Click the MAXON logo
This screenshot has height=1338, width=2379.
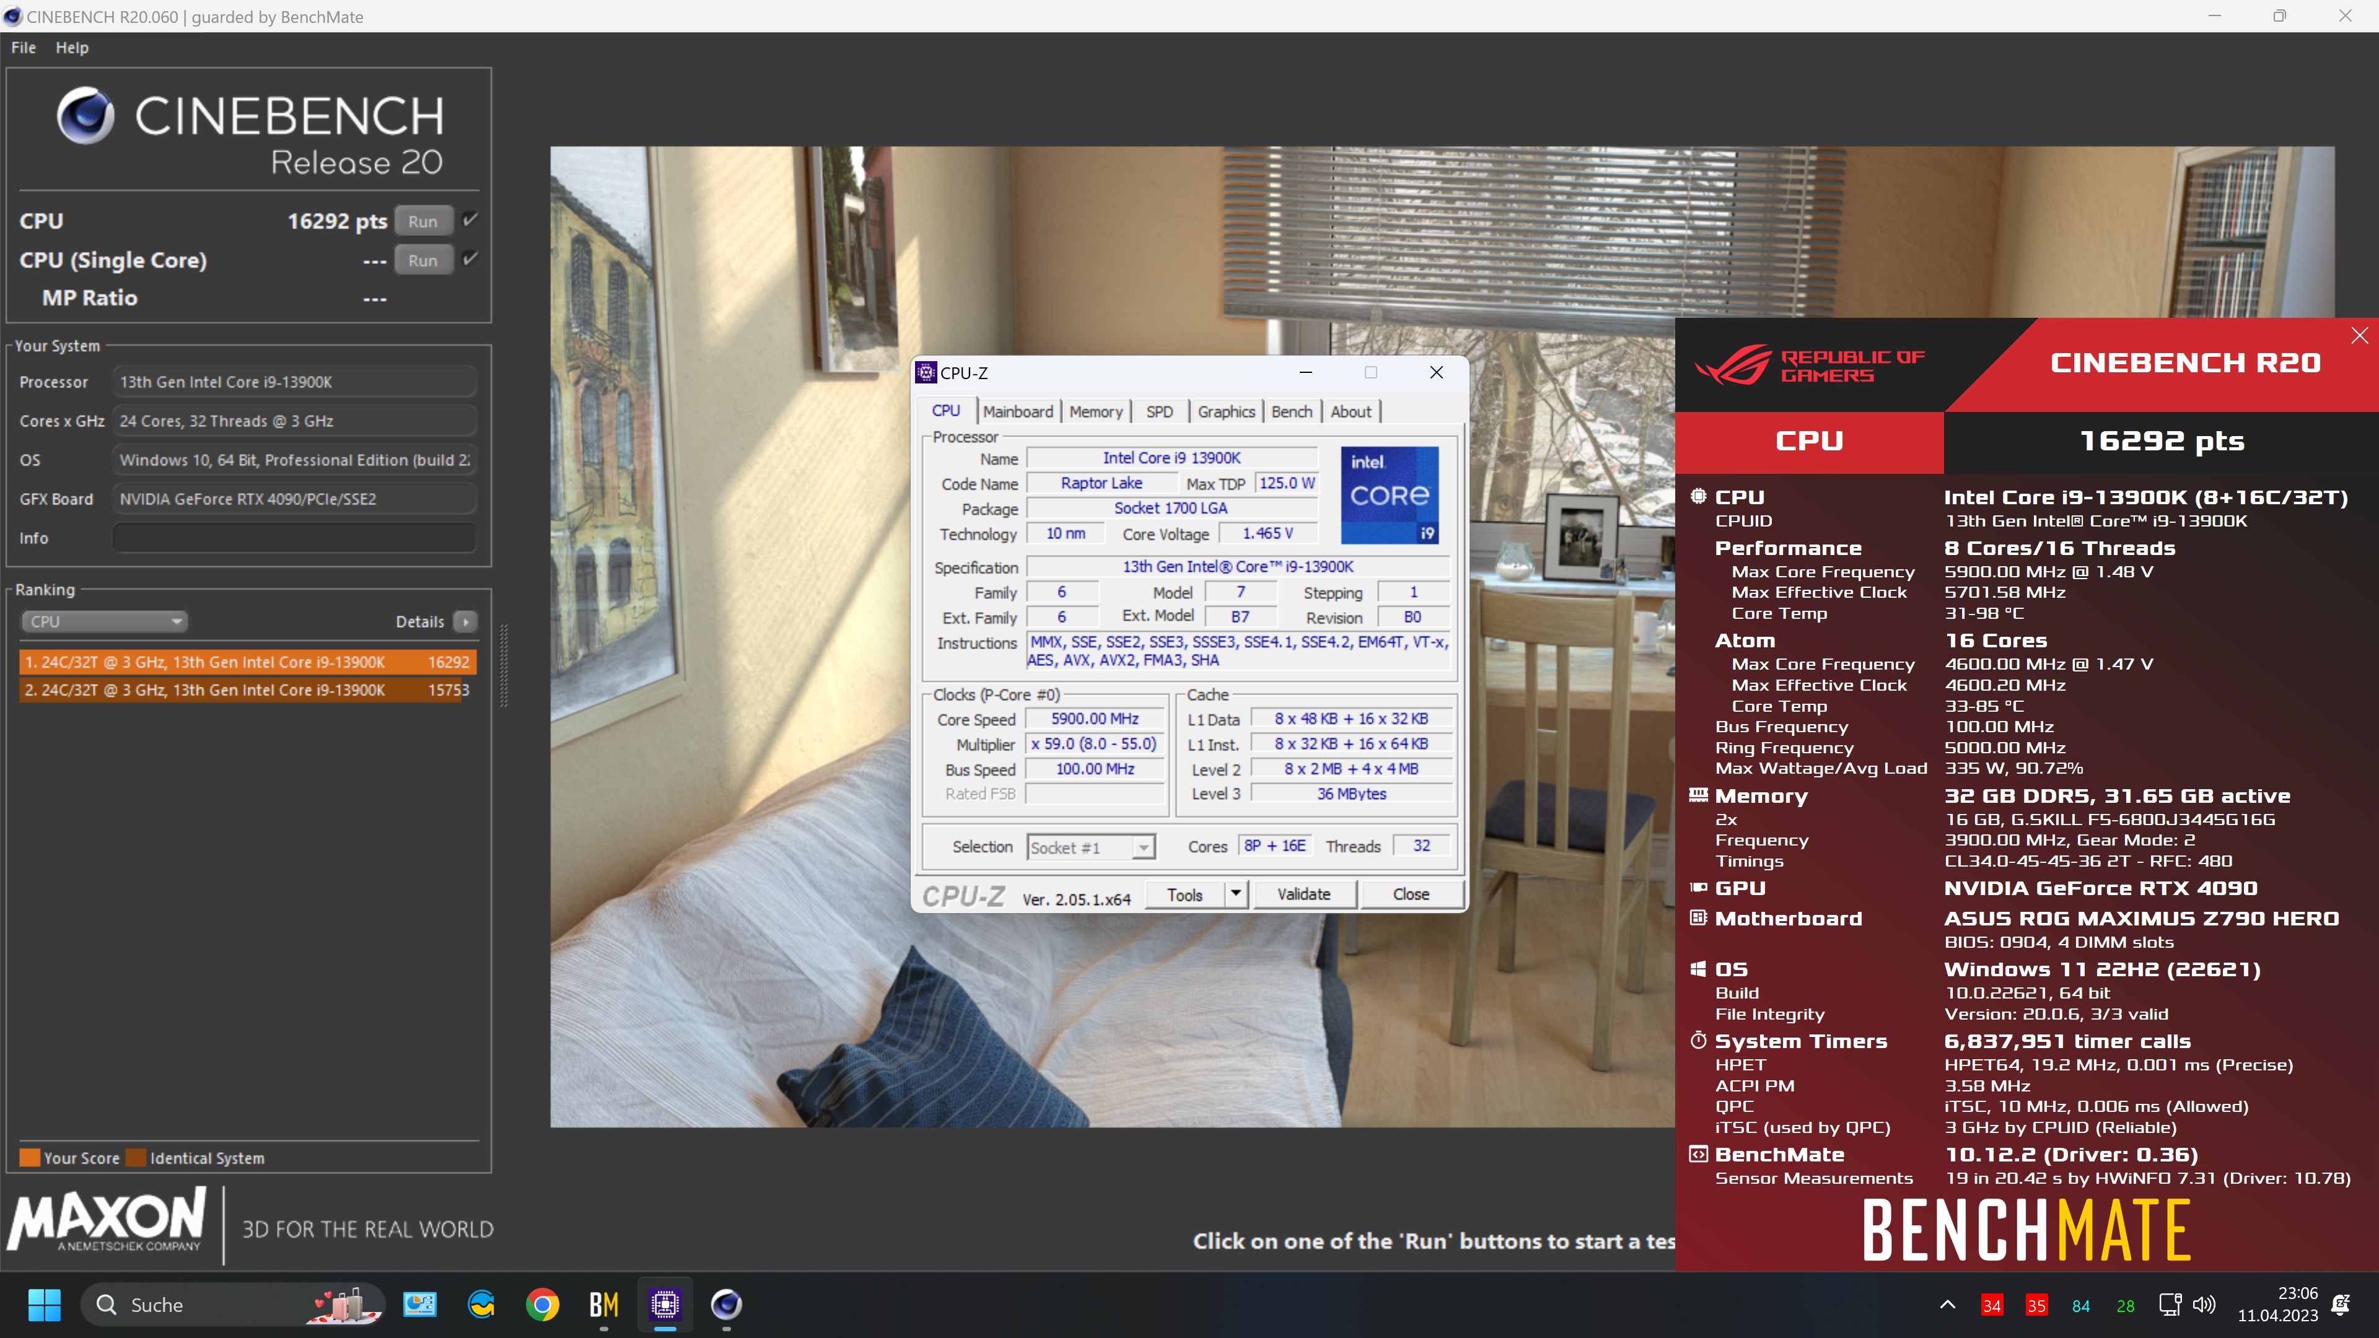tap(107, 1220)
